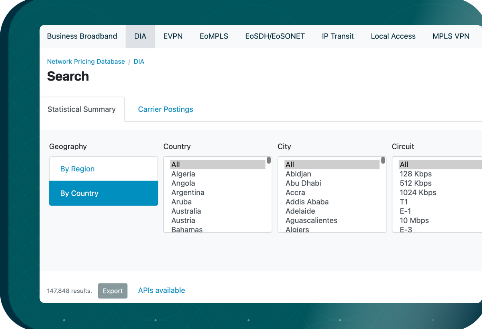Open the APIs available link
Screen dimensions: 482x329
tap(161, 291)
